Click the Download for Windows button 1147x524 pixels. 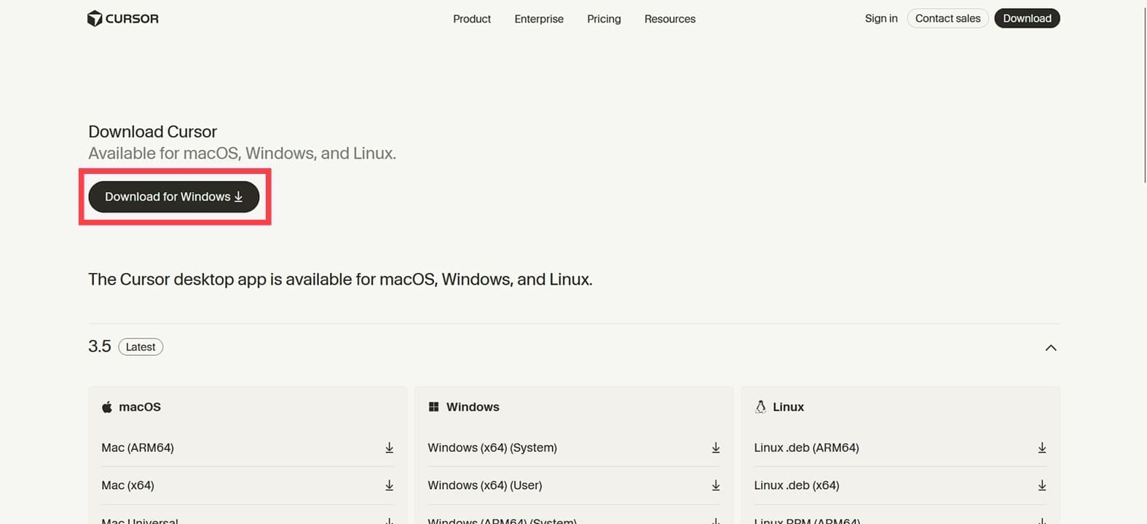(174, 196)
